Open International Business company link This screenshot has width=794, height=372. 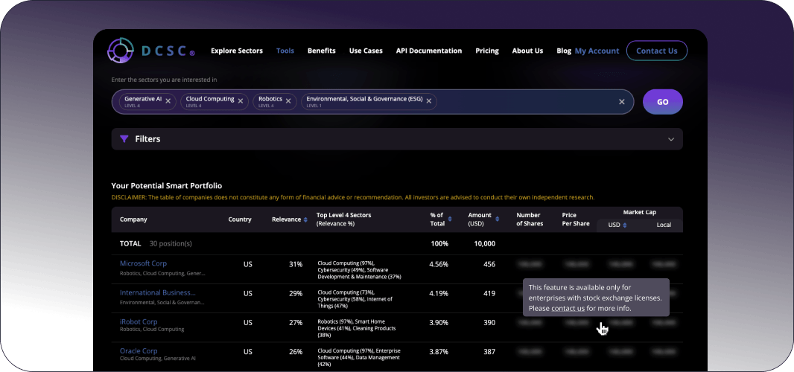pyautogui.click(x=157, y=292)
